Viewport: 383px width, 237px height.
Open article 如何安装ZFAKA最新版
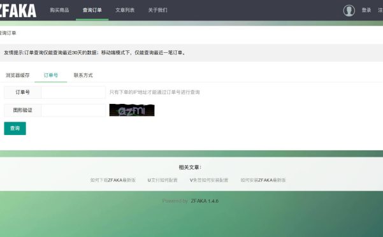click(263, 180)
